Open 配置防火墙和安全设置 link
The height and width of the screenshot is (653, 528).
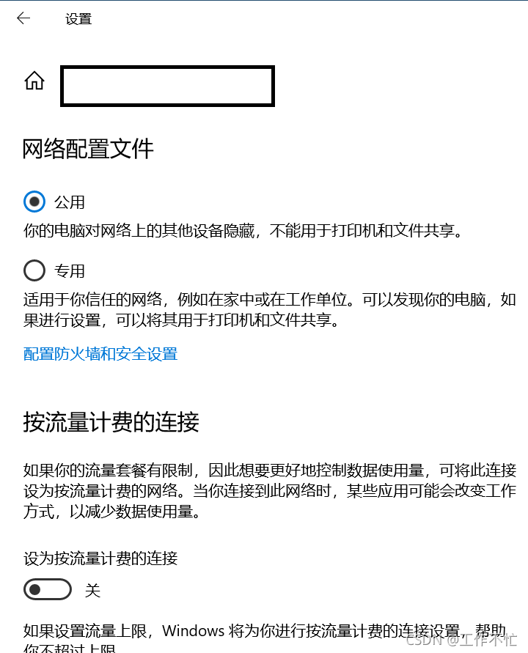(100, 354)
